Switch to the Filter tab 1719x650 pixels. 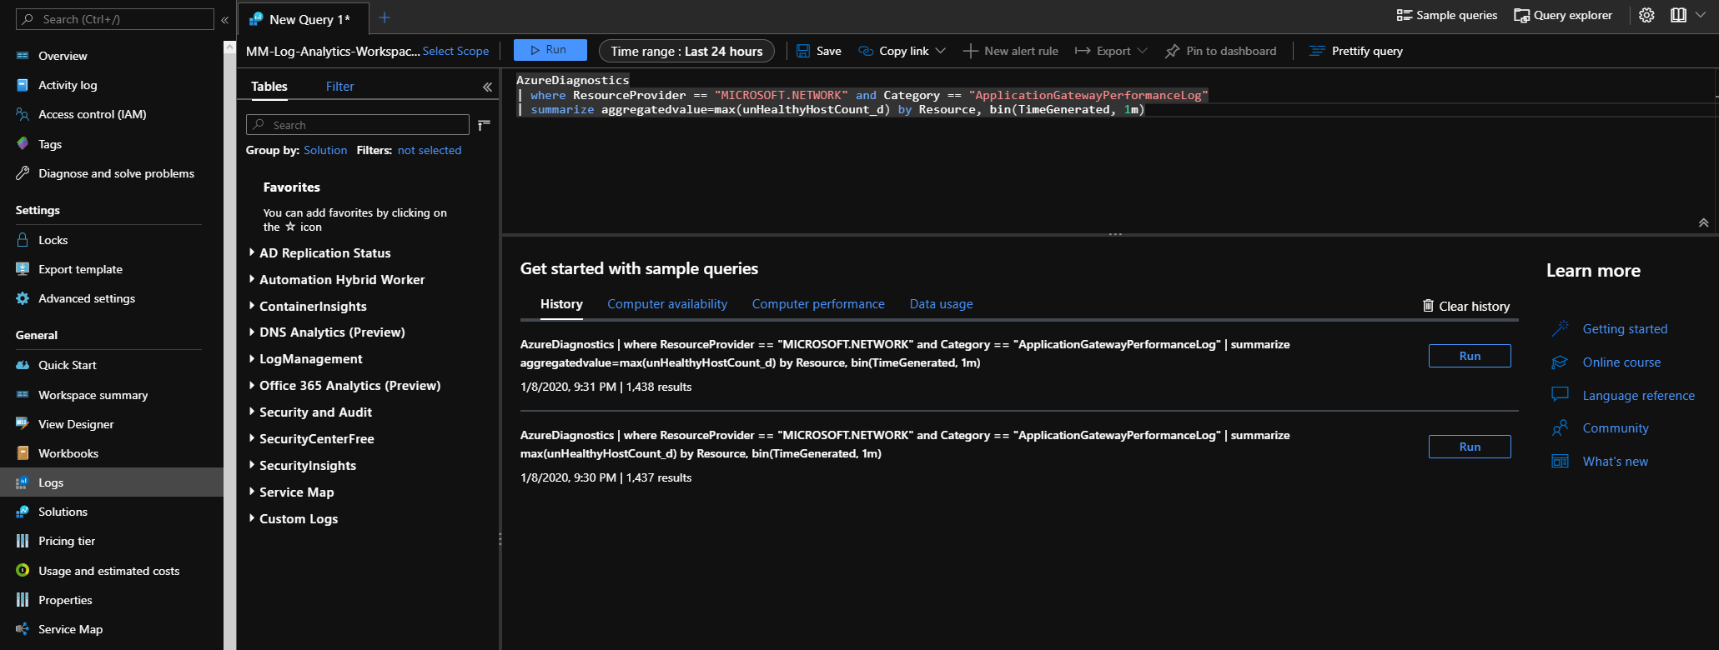point(339,87)
